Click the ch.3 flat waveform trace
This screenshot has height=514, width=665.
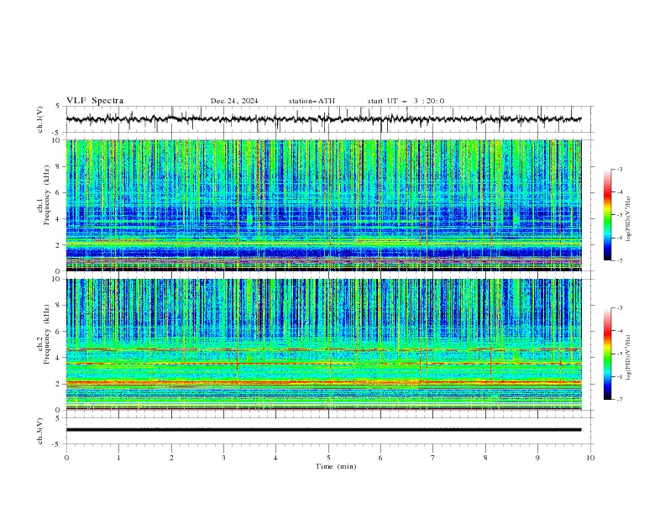click(323, 430)
